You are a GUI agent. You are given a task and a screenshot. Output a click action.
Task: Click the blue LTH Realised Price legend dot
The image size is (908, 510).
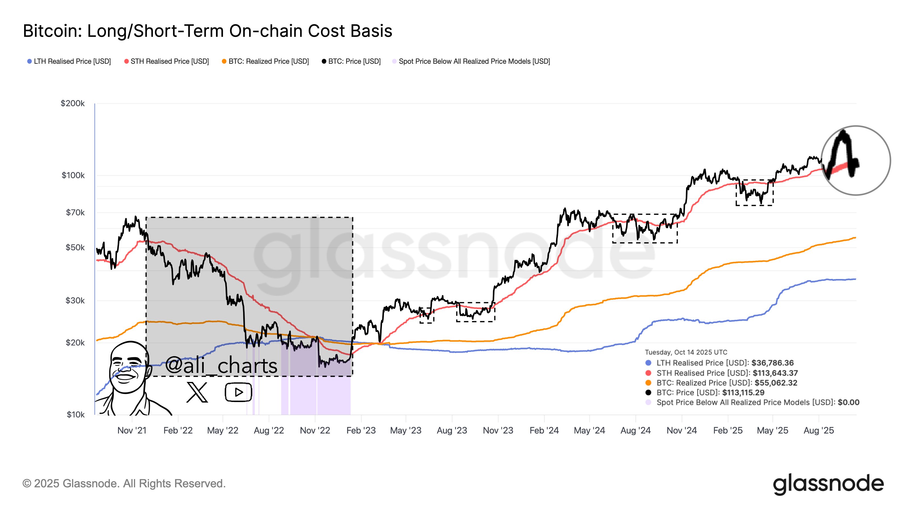click(30, 61)
